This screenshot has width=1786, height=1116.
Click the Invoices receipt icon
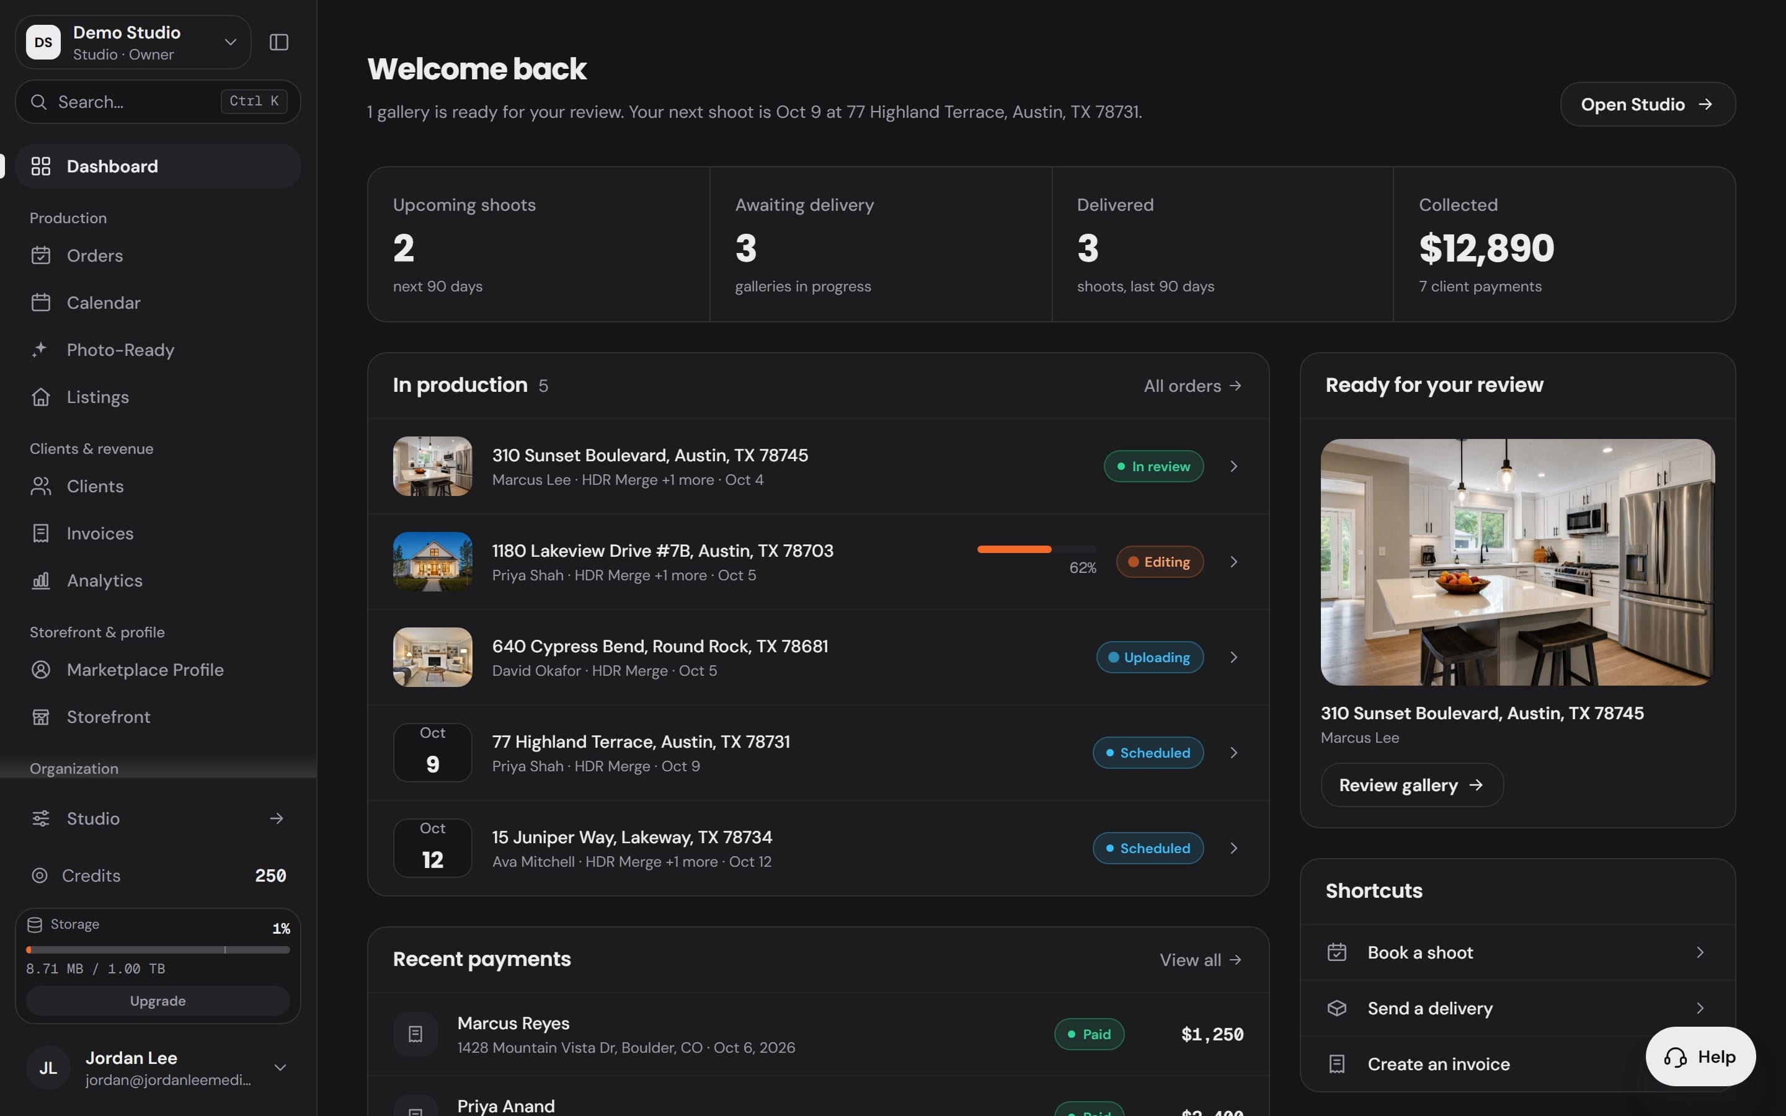(x=40, y=534)
